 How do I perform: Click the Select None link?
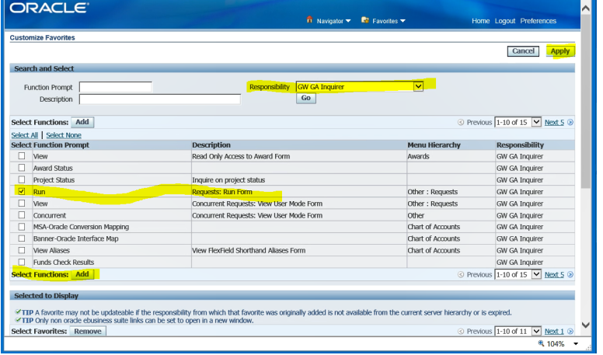point(64,135)
